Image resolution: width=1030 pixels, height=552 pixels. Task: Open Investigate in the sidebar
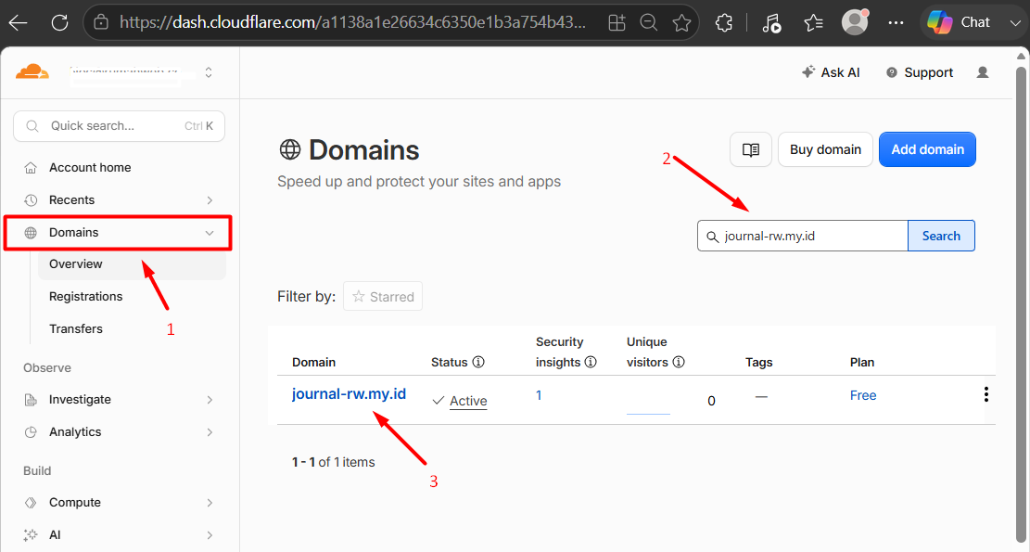click(80, 400)
